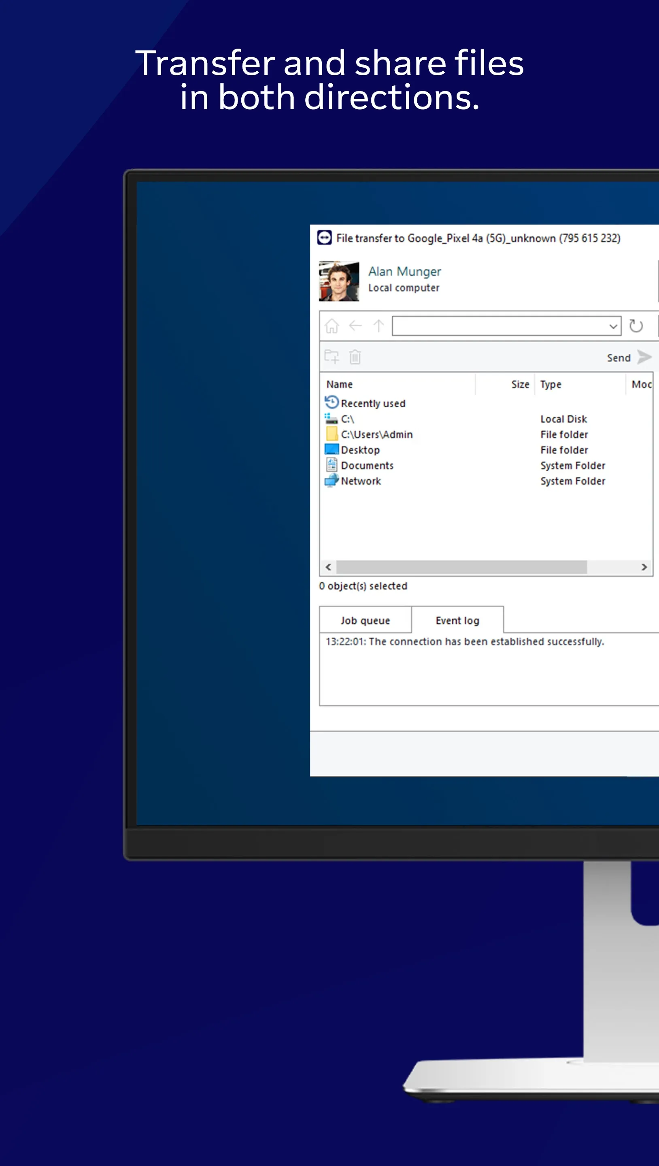Image resolution: width=659 pixels, height=1166 pixels.
Task: Click inside the file path field
Action: 498,326
